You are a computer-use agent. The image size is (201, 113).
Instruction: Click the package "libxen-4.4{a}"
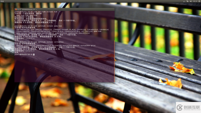[x=57, y=31]
